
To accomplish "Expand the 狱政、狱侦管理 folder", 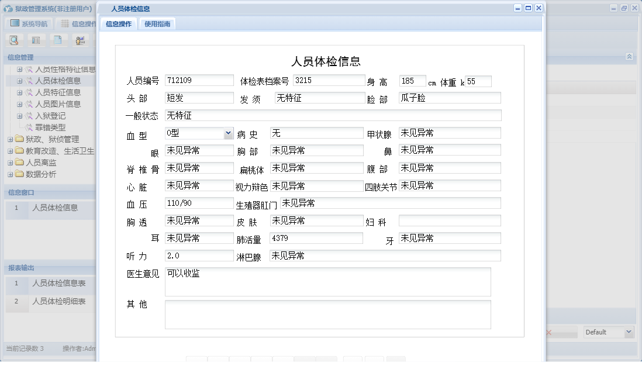I will (x=11, y=139).
